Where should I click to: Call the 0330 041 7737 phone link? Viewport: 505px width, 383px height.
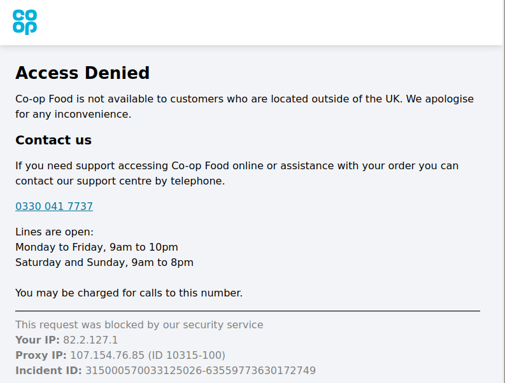click(54, 207)
